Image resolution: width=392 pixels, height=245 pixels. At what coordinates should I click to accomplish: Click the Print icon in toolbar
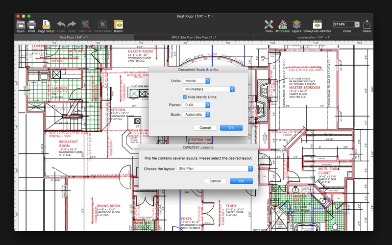pyautogui.click(x=31, y=24)
